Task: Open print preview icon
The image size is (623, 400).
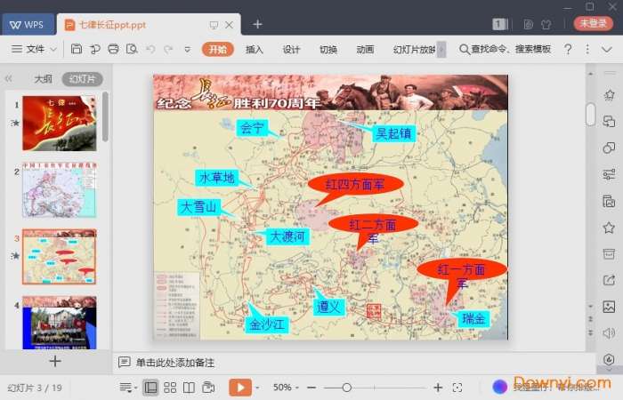Action: click(x=132, y=49)
